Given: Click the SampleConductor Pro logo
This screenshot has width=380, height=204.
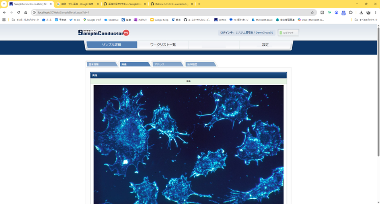Looking at the screenshot, I should [103, 33].
